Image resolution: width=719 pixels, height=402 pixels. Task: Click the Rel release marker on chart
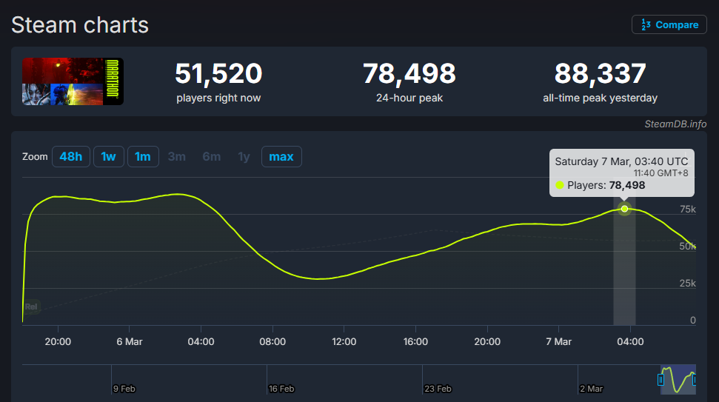31,306
